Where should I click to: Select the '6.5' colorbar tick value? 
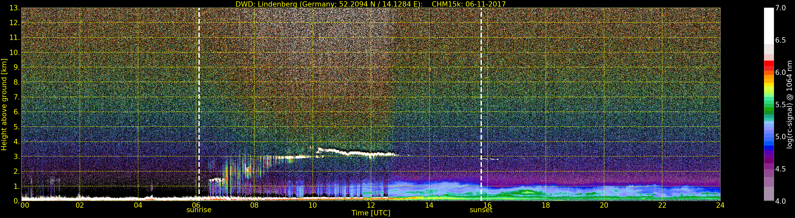click(780, 40)
